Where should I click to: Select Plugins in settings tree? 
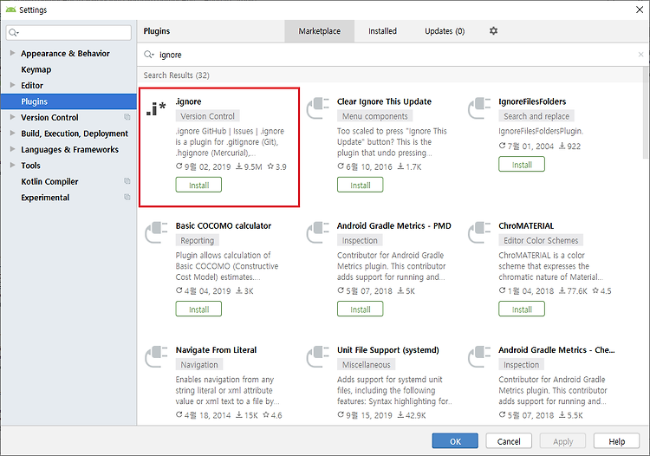pos(68,101)
